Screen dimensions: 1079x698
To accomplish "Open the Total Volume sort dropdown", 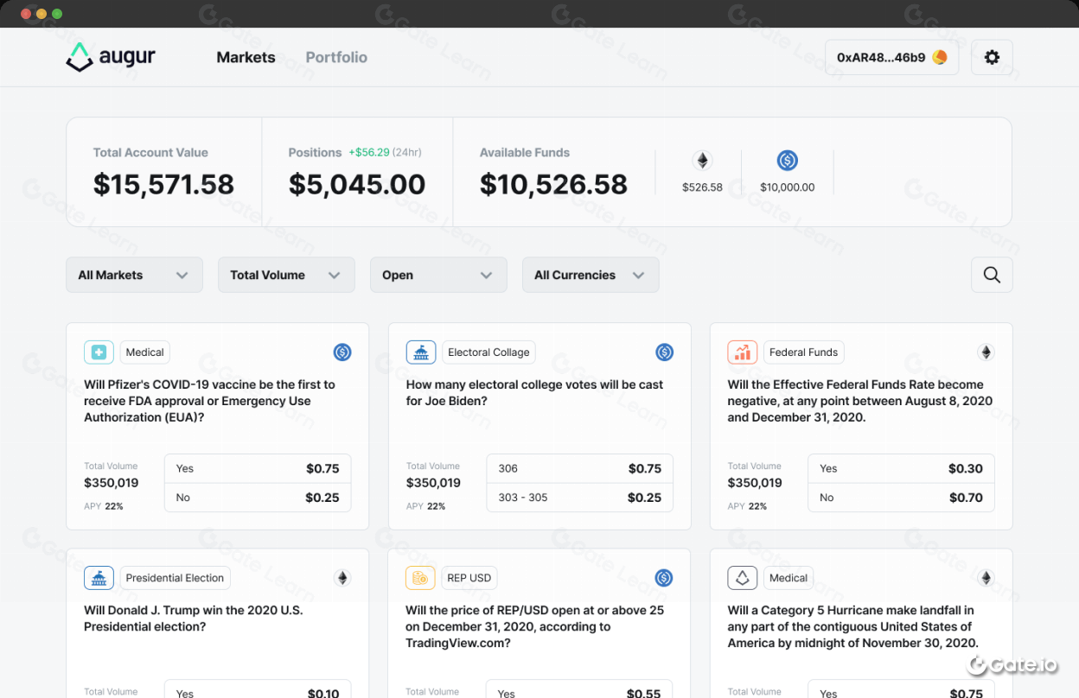I will 286,275.
